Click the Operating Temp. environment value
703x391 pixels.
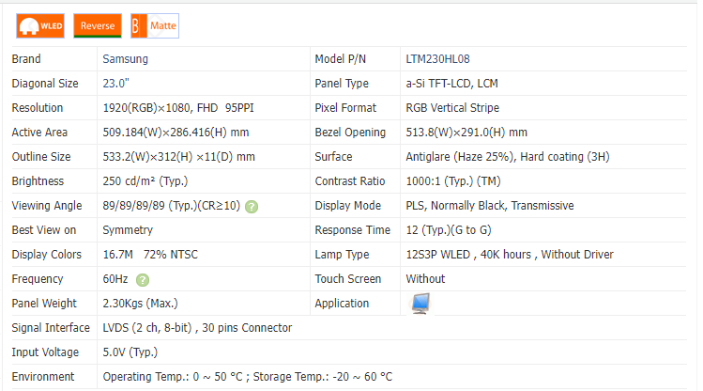point(248,377)
